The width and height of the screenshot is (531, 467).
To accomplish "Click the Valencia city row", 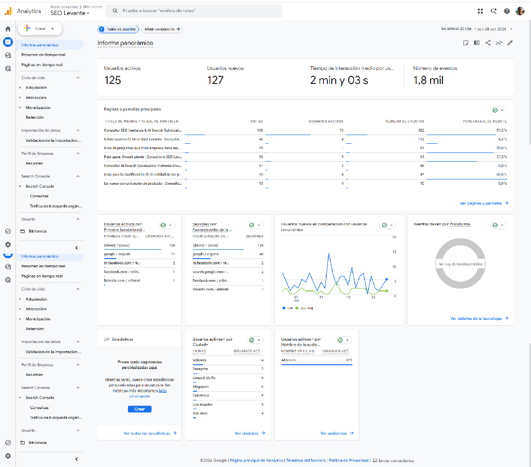I will click(228, 360).
